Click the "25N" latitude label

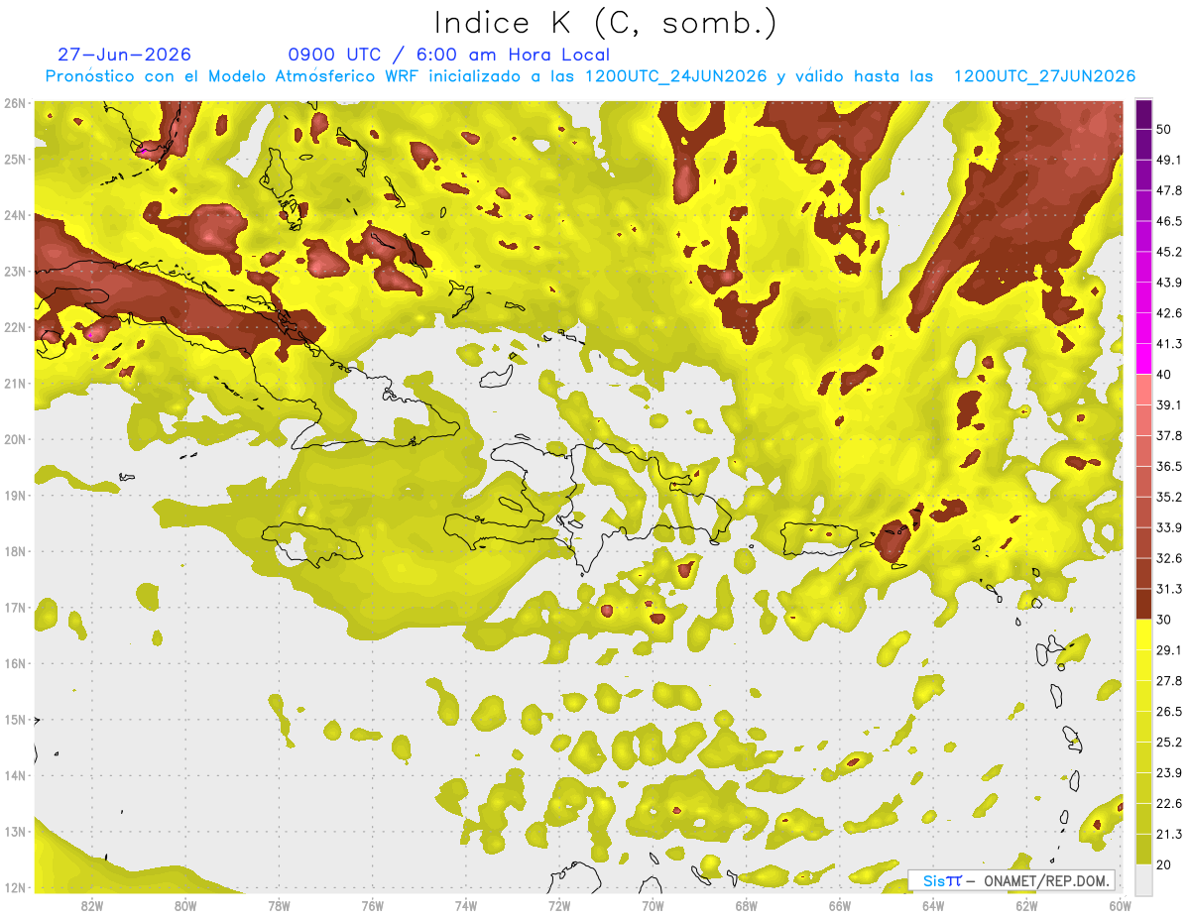[14, 160]
